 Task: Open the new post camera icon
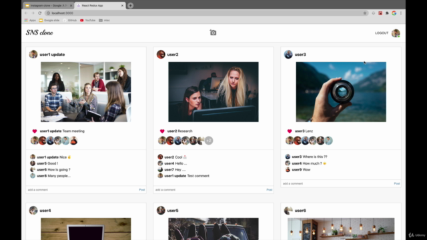pos(213,33)
